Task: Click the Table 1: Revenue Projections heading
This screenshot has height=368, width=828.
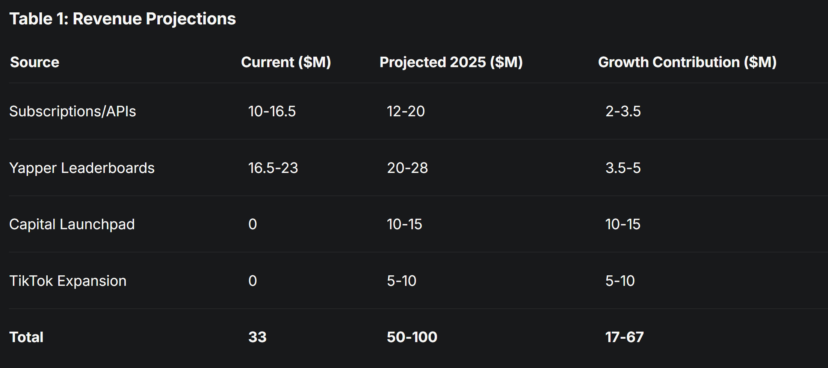Action: pos(122,19)
